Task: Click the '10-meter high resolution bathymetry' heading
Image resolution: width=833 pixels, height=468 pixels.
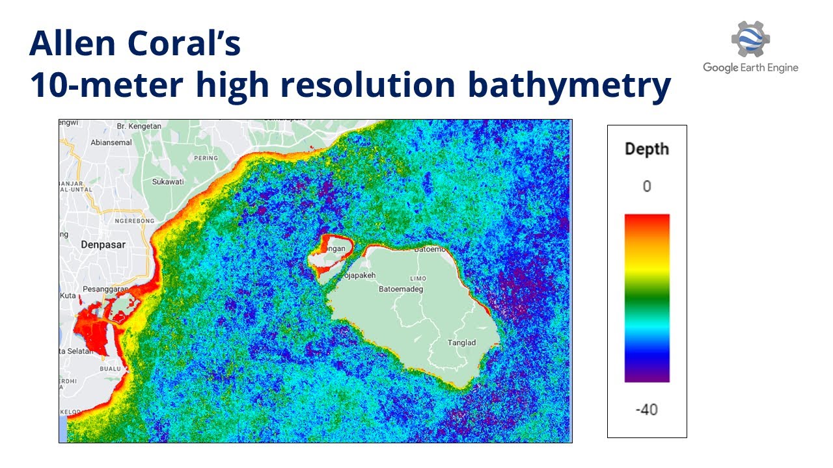Action: pos(350,85)
